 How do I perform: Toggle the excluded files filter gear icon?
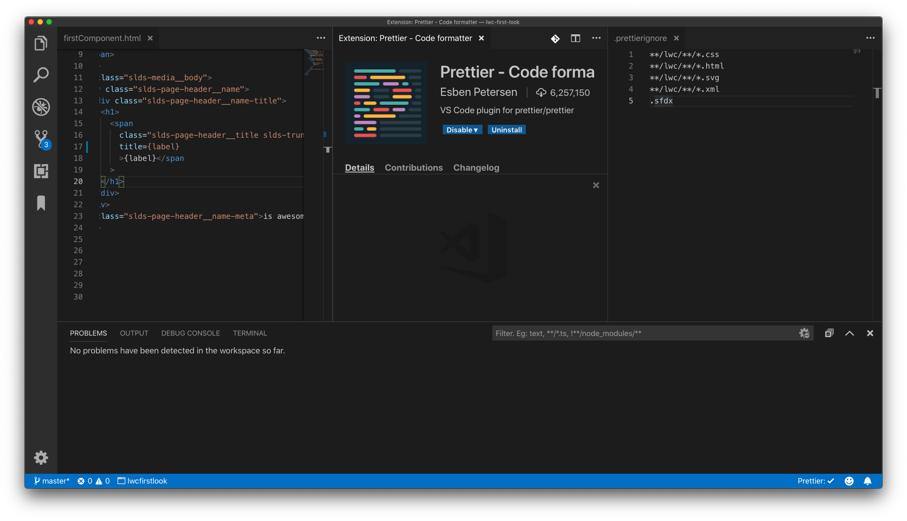point(804,333)
